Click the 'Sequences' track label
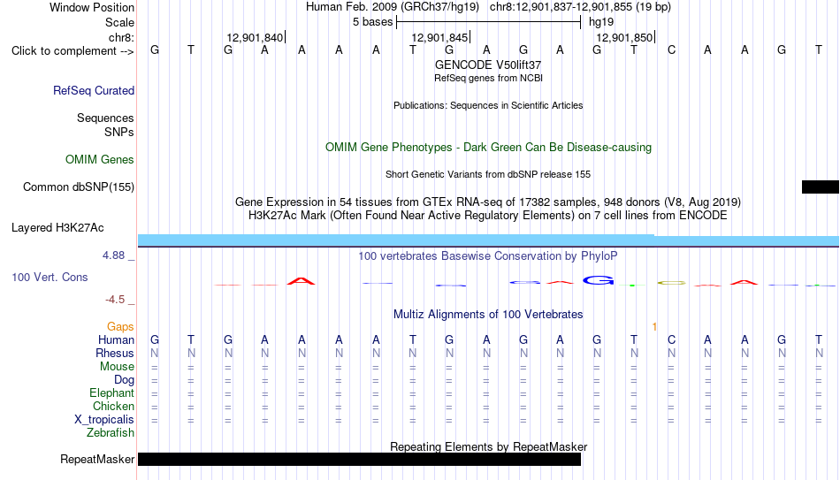Image resolution: width=840 pixels, height=480 pixels. [105, 118]
